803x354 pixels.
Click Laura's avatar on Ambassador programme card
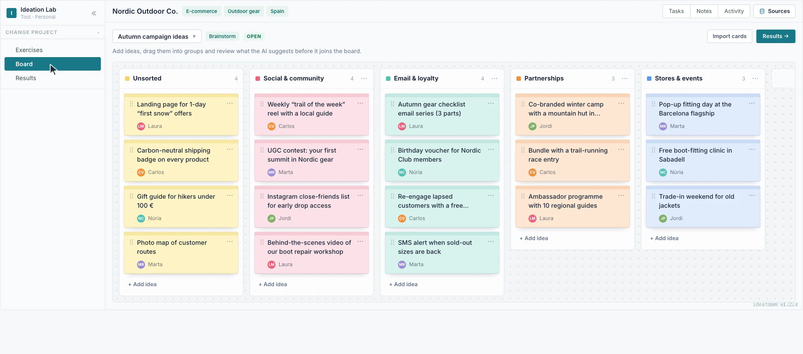pos(532,218)
